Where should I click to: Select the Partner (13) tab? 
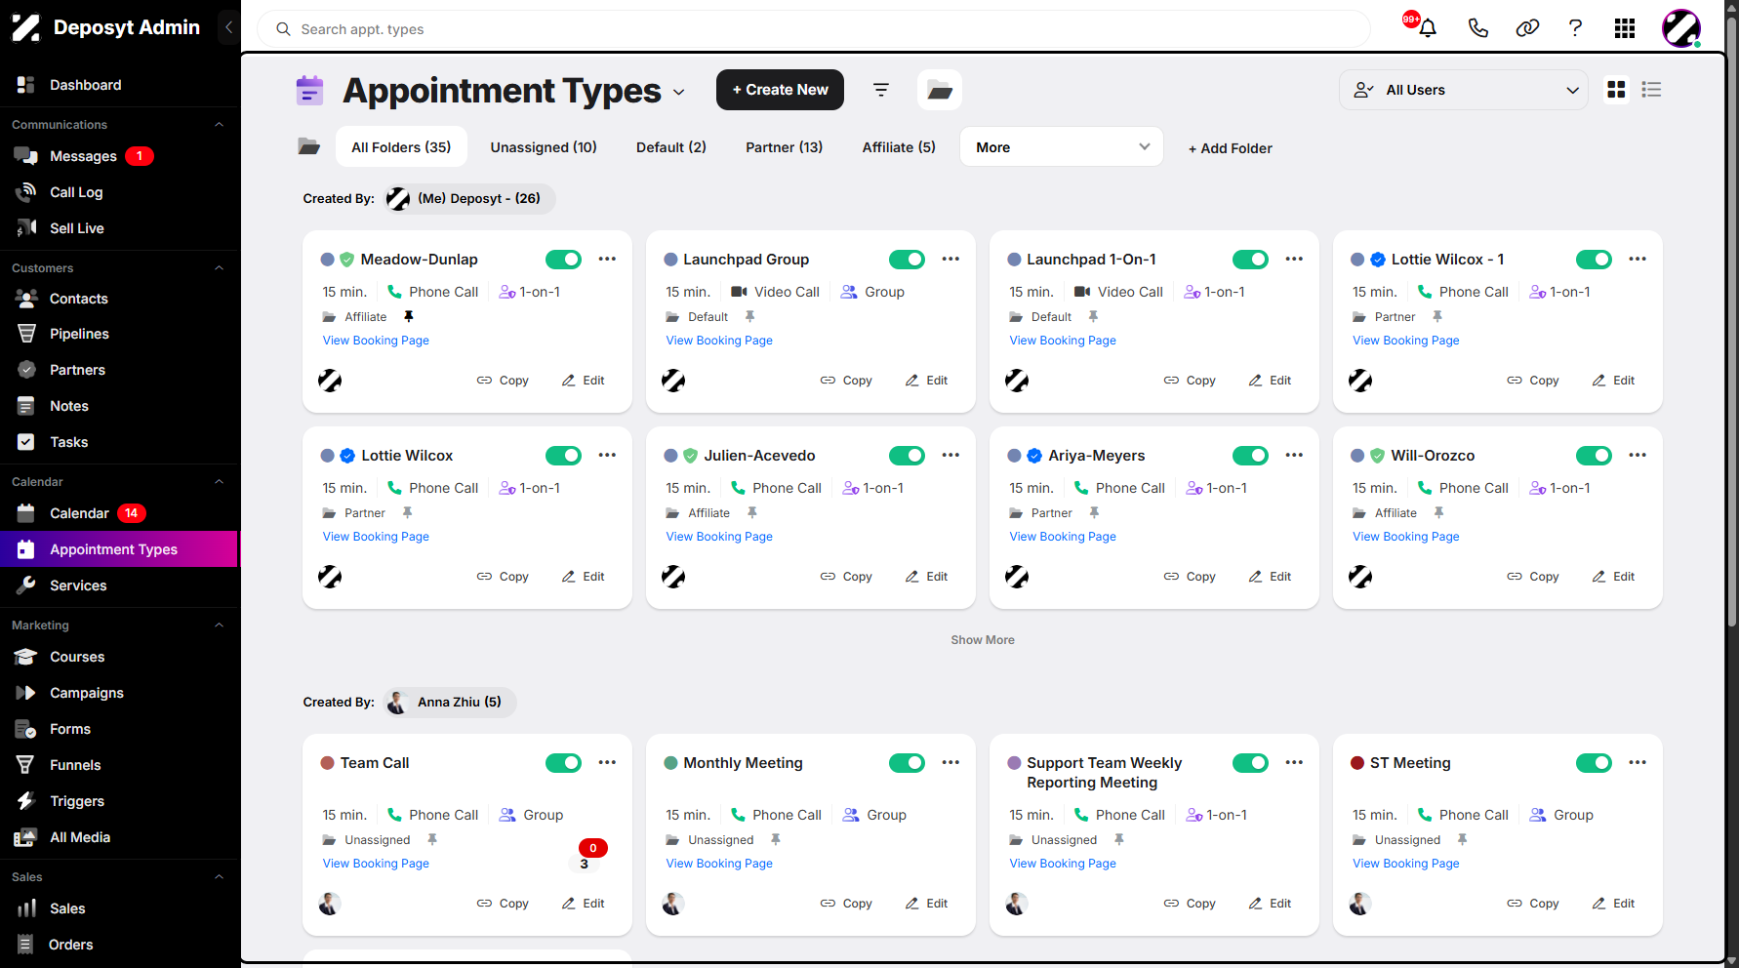(785, 147)
